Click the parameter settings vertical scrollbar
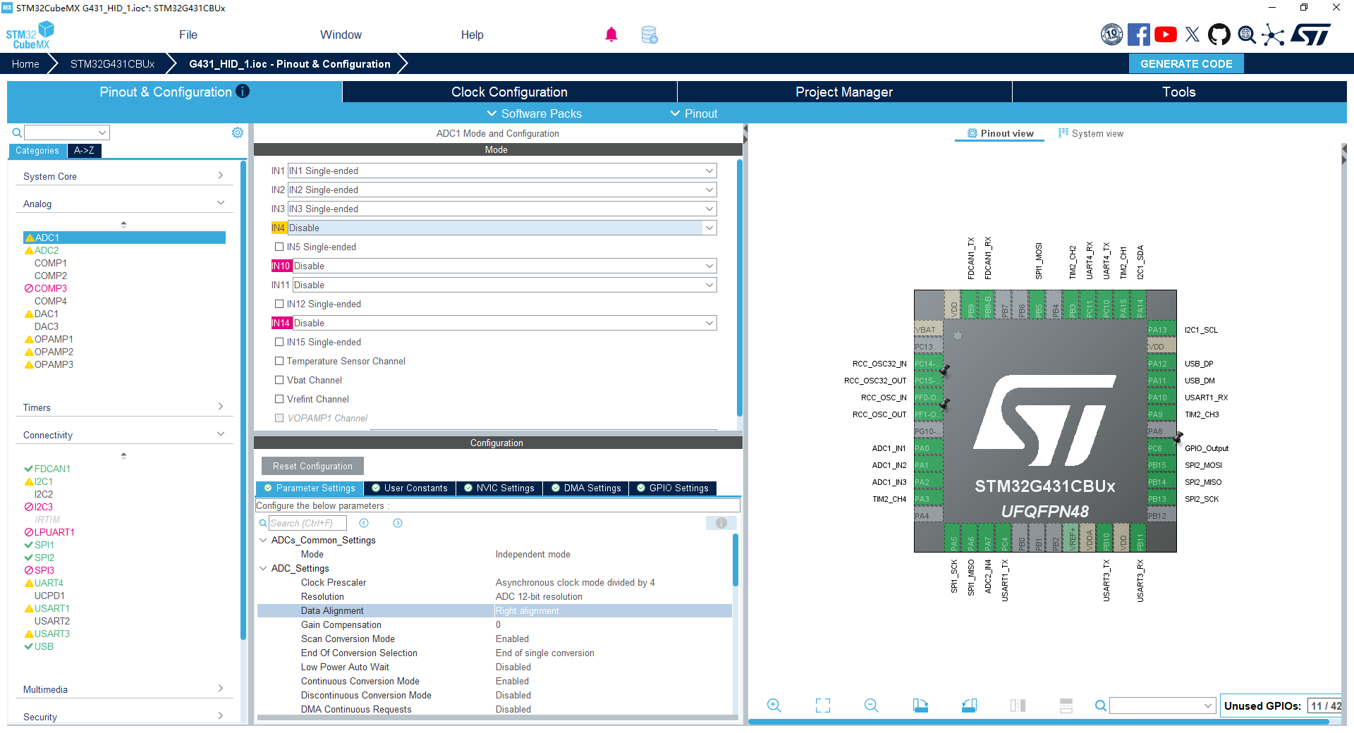This screenshot has height=733, width=1354. [x=735, y=560]
